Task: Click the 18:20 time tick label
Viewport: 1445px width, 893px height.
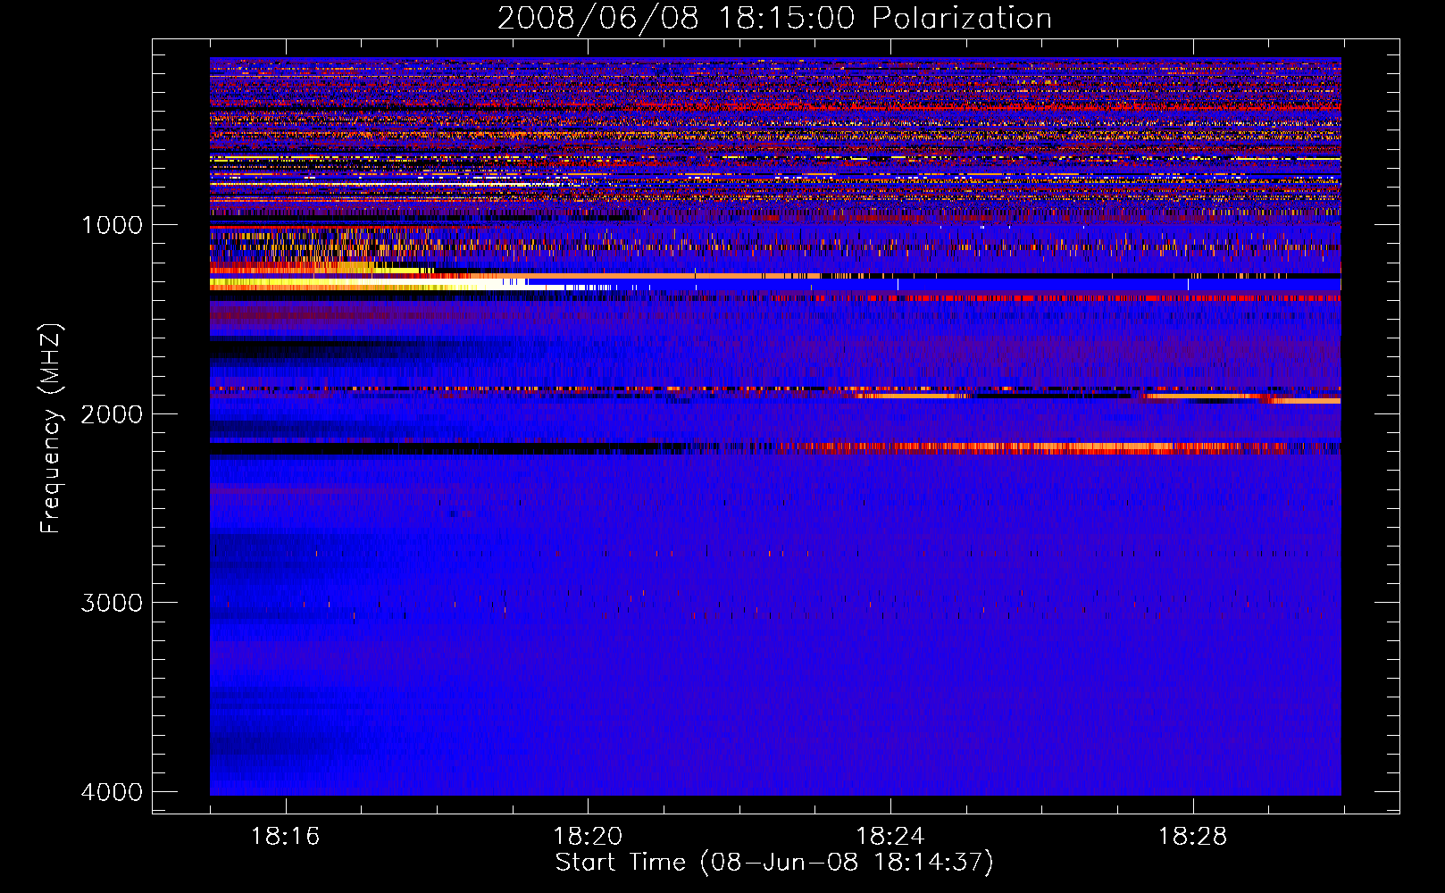Action: 588,837
